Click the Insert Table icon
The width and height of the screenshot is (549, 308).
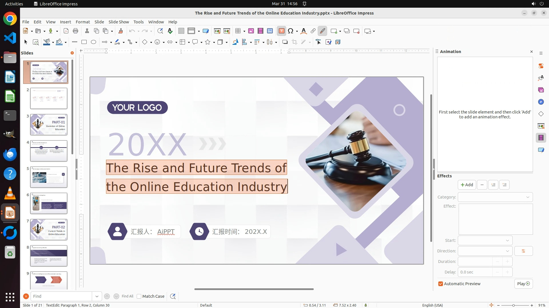[x=238, y=31]
